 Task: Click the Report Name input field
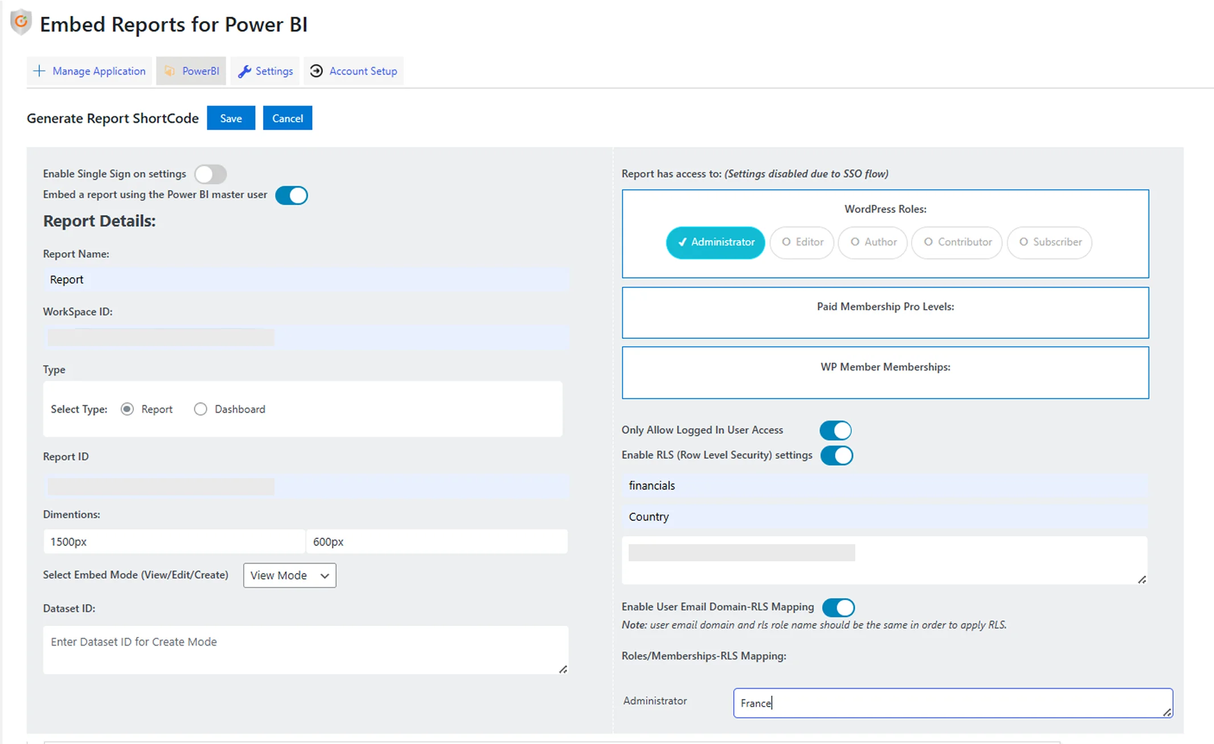point(306,279)
